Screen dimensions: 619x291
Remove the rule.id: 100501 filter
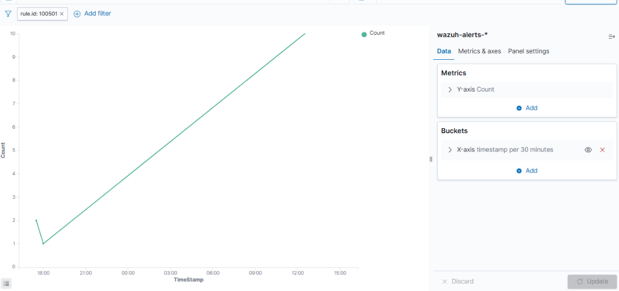62,14
